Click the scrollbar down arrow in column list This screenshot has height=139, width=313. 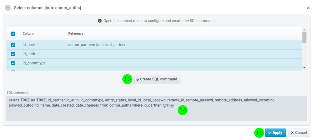click(305, 68)
